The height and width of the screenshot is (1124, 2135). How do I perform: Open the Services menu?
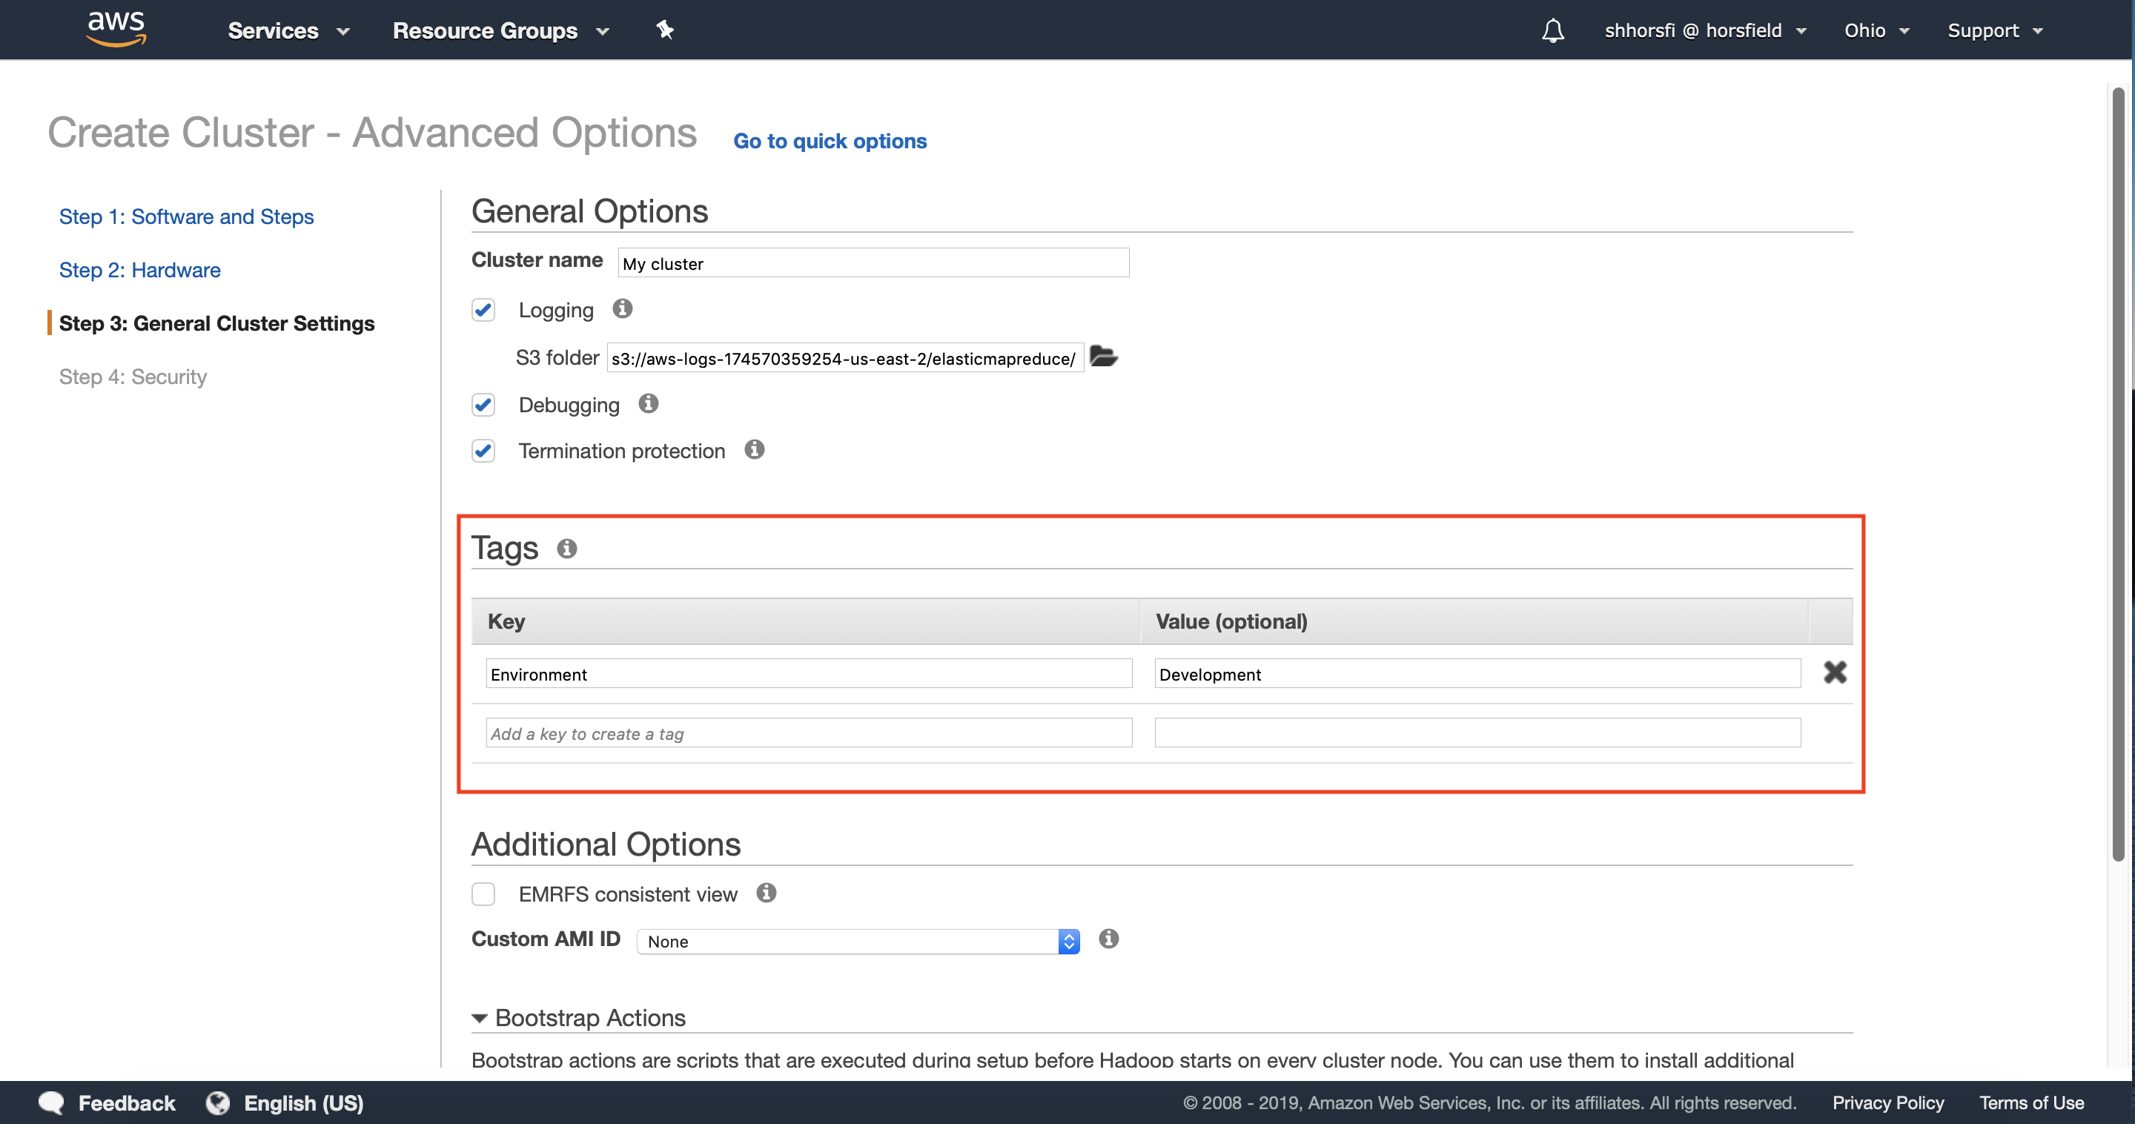coord(288,30)
